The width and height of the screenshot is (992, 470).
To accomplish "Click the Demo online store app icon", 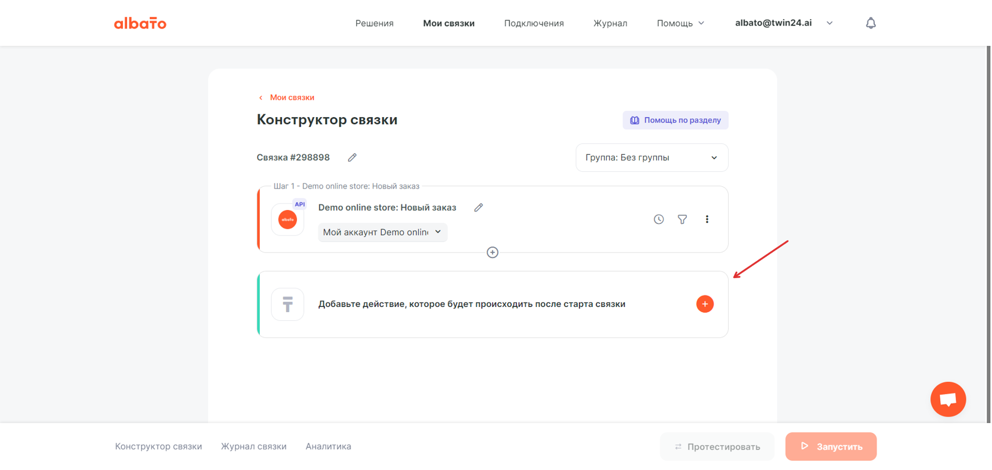I will [x=288, y=219].
